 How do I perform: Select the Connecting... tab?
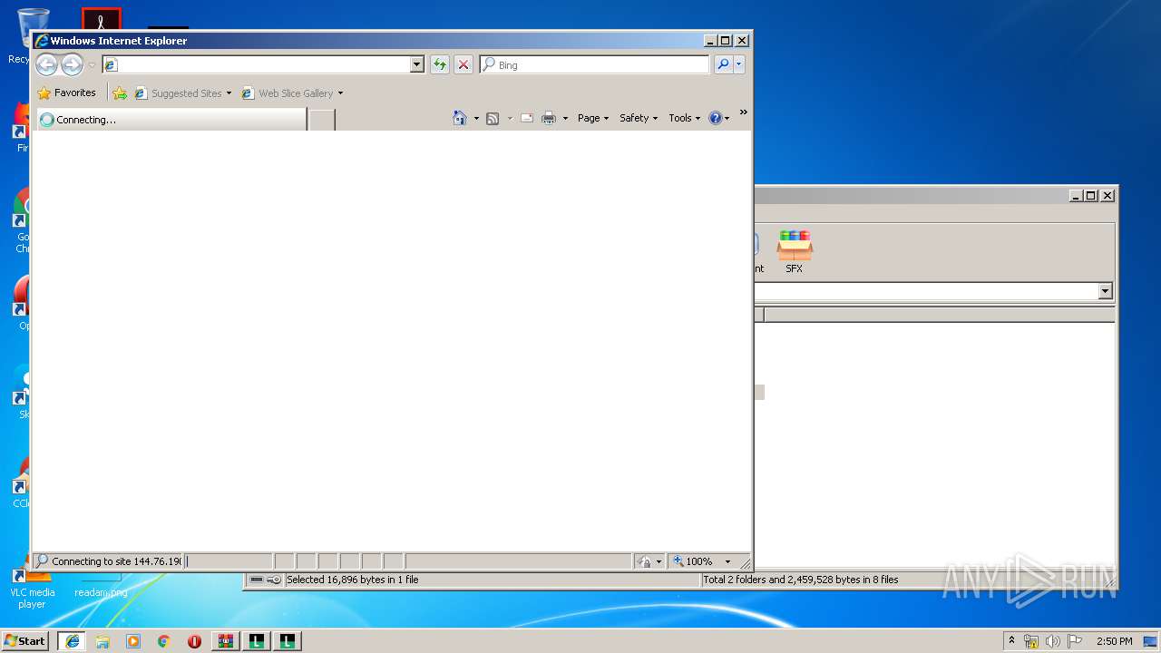pyautogui.click(x=171, y=119)
